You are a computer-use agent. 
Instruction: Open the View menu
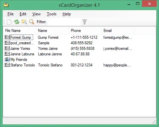pos(36,14)
